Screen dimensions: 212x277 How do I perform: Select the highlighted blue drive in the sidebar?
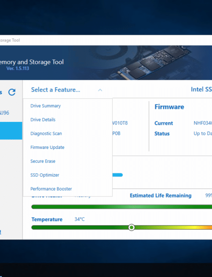(x=11, y=131)
